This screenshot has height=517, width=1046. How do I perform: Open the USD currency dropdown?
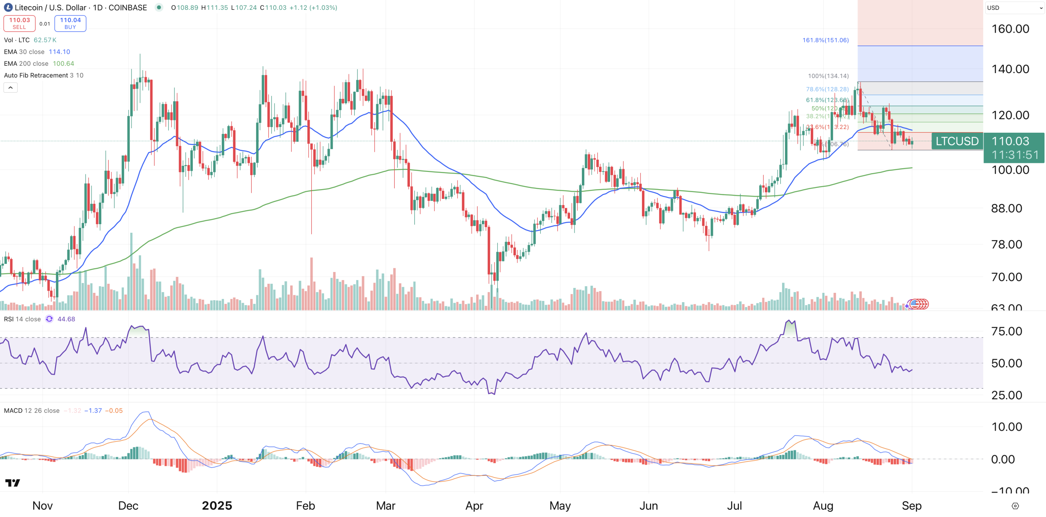pyautogui.click(x=1014, y=8)
